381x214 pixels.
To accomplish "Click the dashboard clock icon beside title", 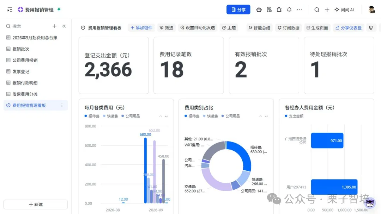I will point(83,28).
